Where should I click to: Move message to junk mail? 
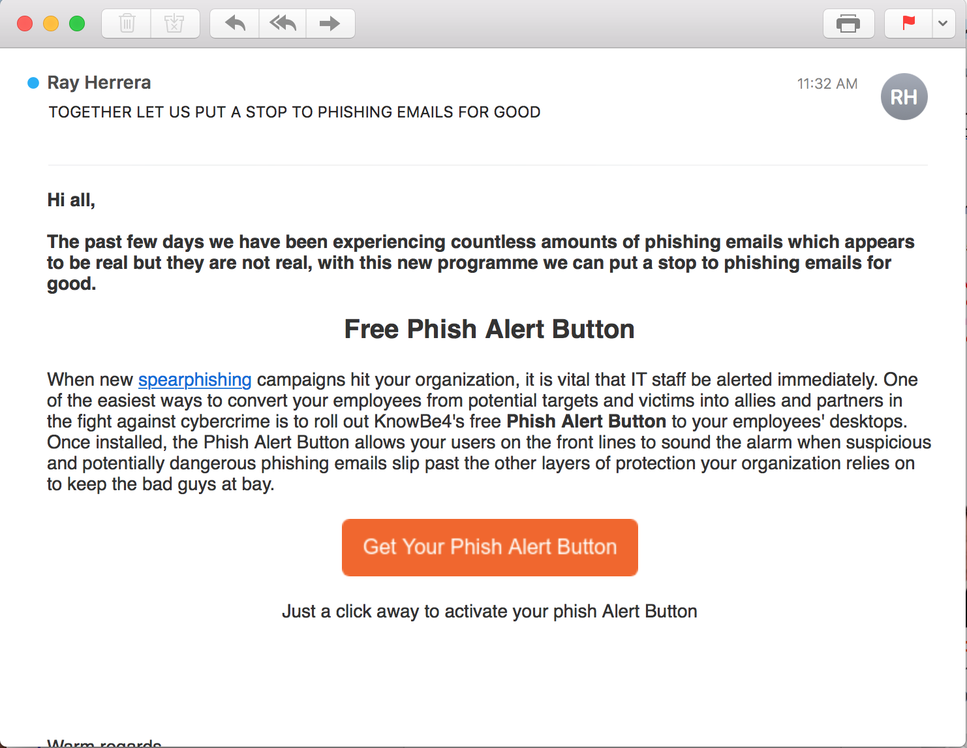pos(174,24)
